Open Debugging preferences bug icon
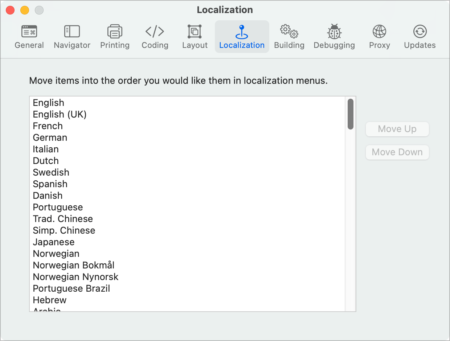The image size is (450, 341). point(334,32)
